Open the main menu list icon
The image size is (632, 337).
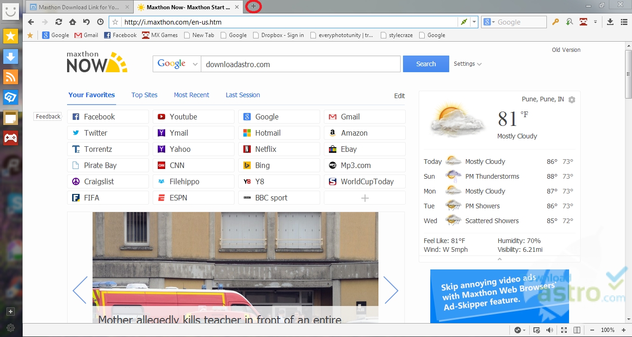coord(623,22)
